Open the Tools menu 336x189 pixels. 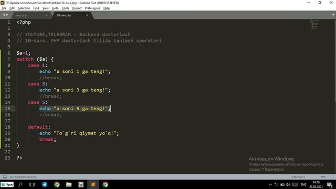pos(65,8)
